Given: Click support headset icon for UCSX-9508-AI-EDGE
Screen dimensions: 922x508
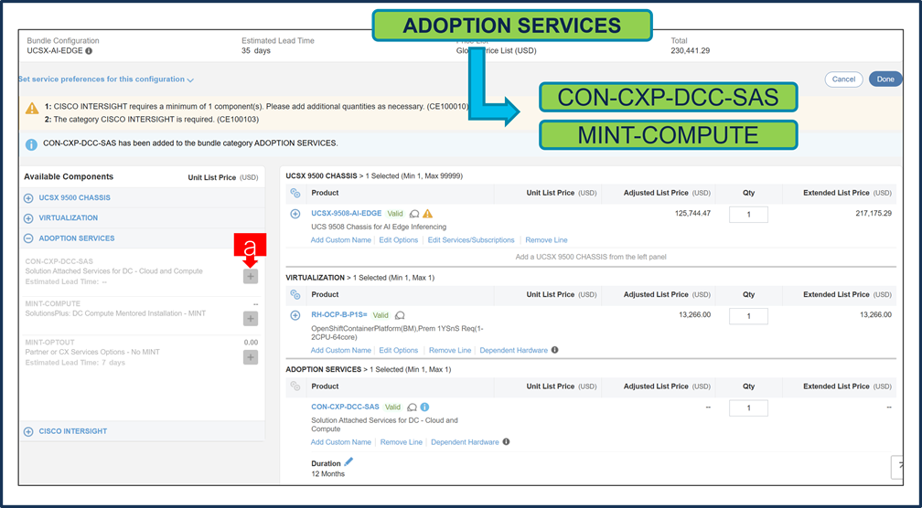Looking at the screenshot, I should click(x=414, y=214).
